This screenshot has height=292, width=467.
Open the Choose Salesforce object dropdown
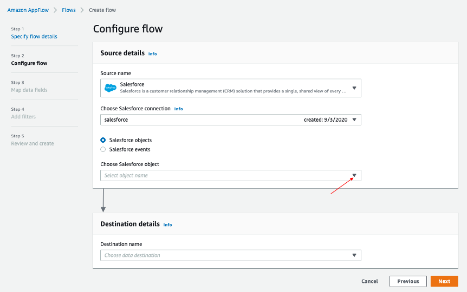pyautogui.click(x=354, y=175)
